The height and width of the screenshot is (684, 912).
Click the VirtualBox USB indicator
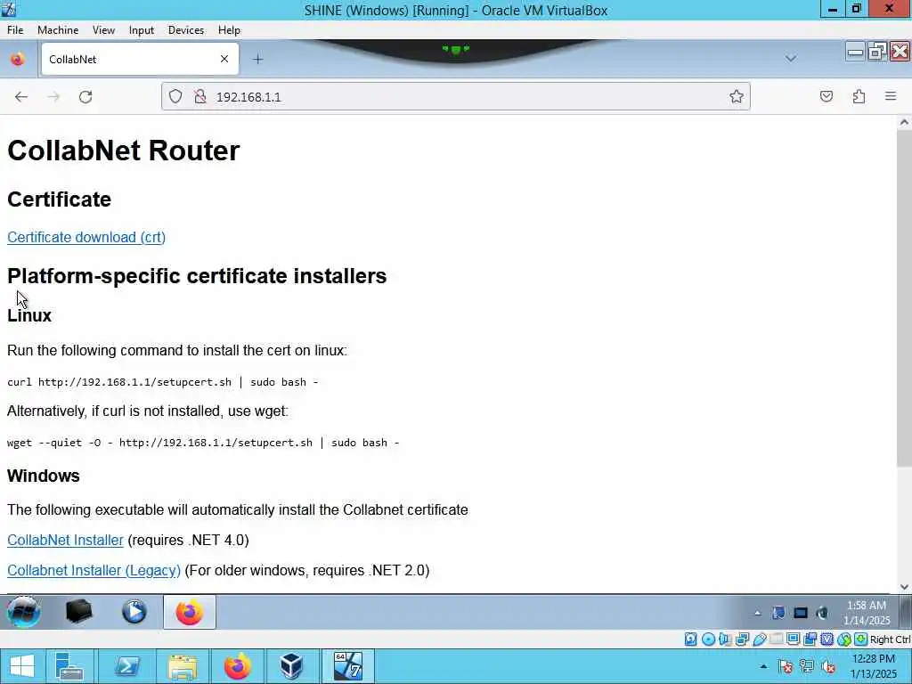coord(760,639)
